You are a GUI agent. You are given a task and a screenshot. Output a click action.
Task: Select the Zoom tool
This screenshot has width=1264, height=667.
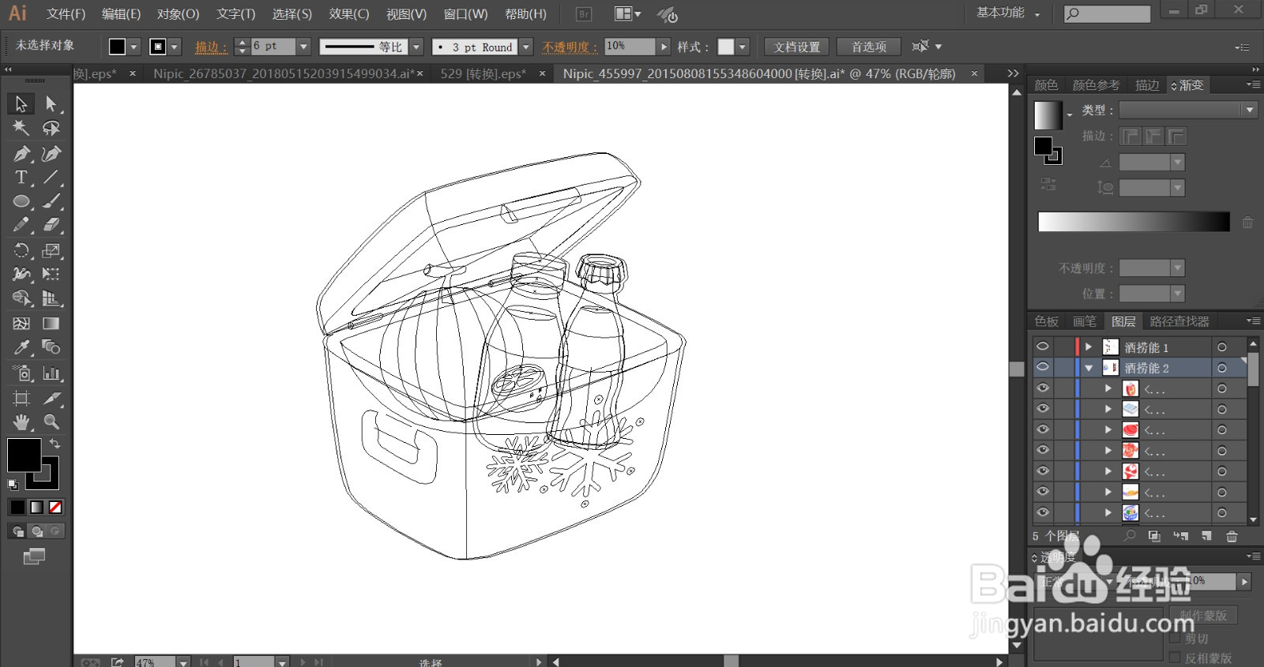(x=51, y=422)
